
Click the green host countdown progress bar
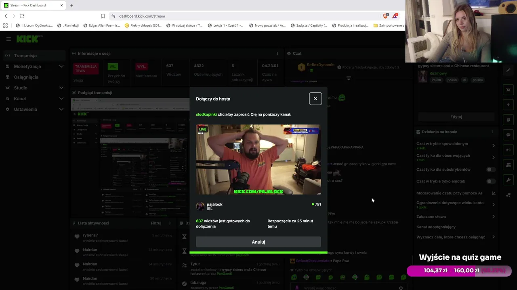(x=258, y=253)
